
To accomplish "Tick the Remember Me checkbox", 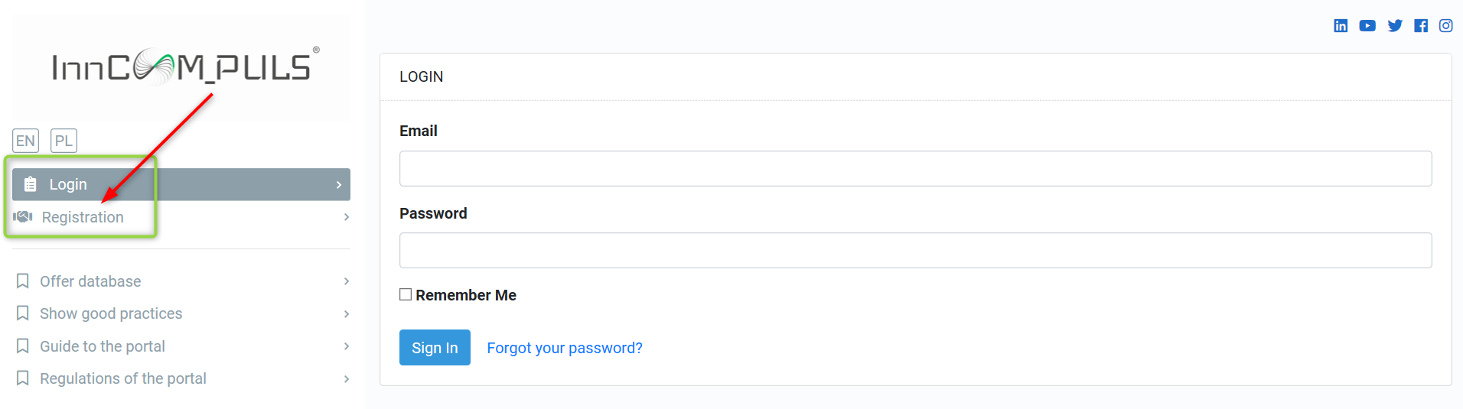I will [x=406, y=294].
